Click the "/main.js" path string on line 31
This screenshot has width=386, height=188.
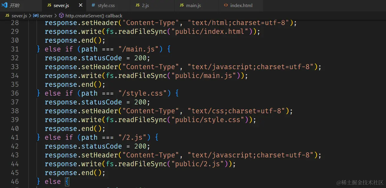click(139, 49)
